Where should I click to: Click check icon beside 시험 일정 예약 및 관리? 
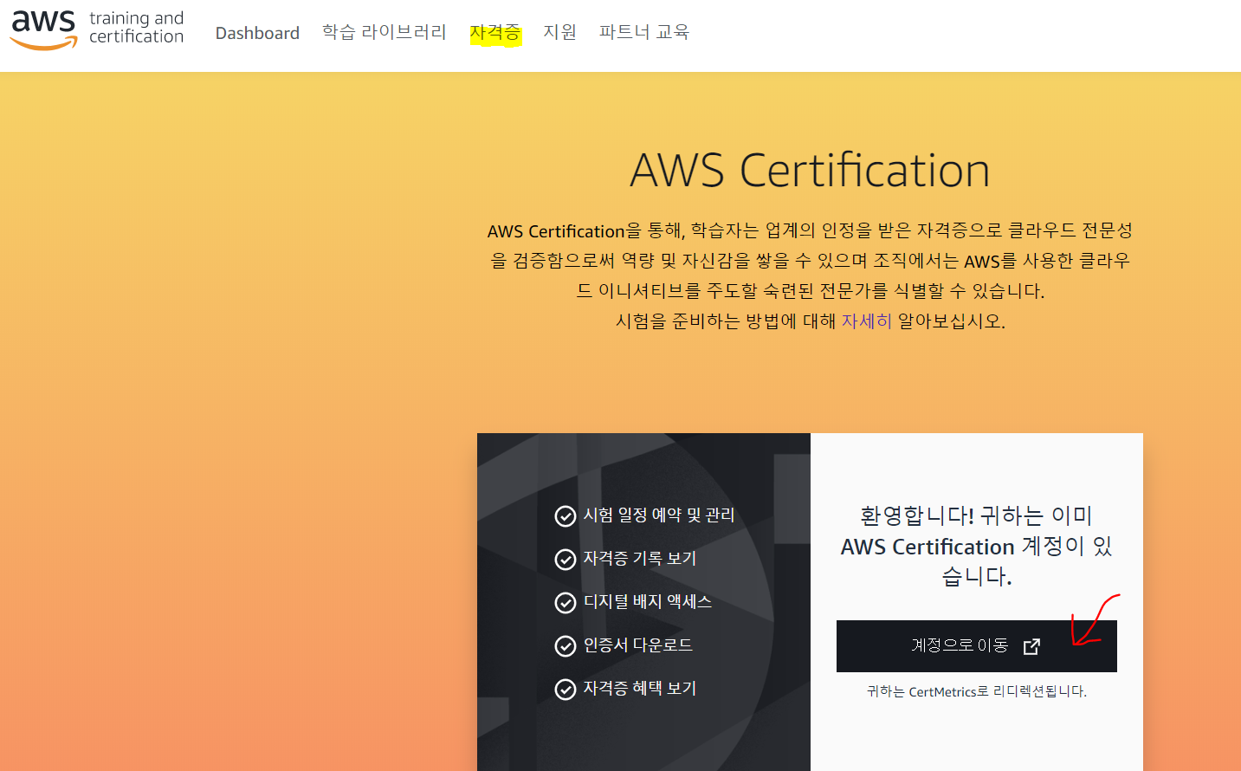(566, 516)
